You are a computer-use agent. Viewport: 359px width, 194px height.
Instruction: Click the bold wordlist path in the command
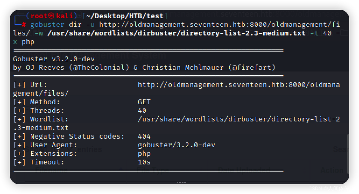pos(177,33)
